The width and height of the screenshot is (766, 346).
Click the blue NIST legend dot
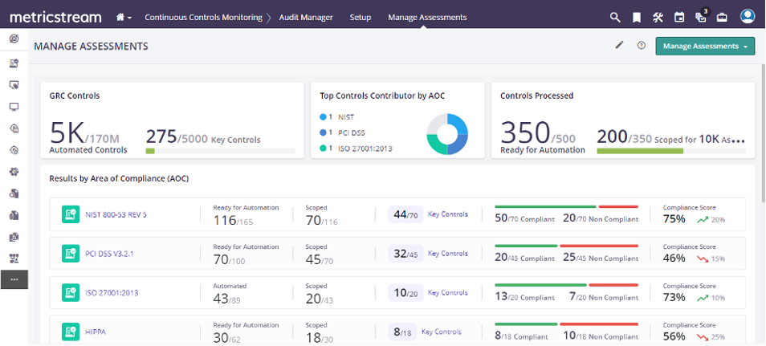323,117
